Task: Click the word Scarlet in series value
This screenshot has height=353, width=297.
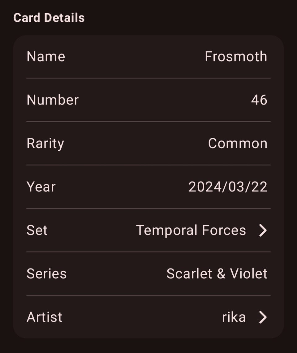Action: pyautogui.click(x=189, y=274)
